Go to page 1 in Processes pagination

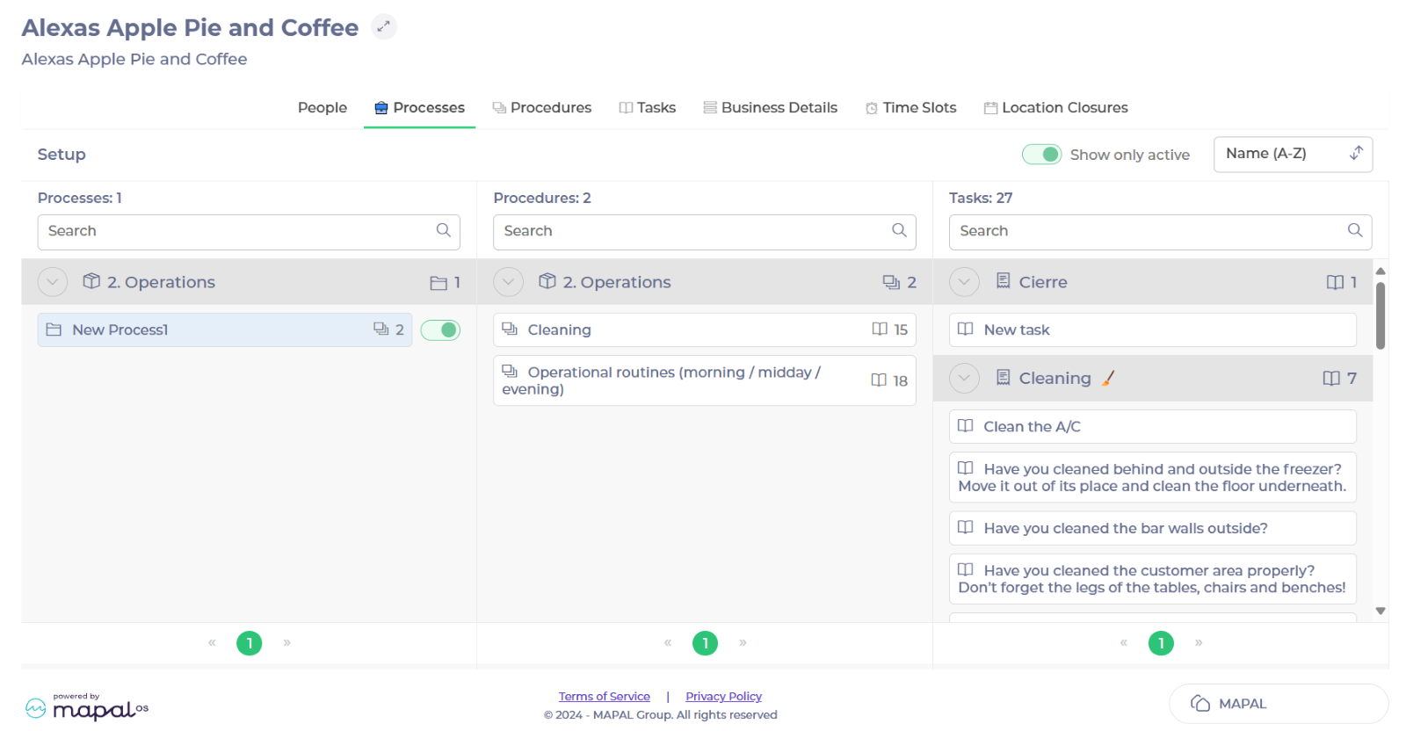pos(250,643)
